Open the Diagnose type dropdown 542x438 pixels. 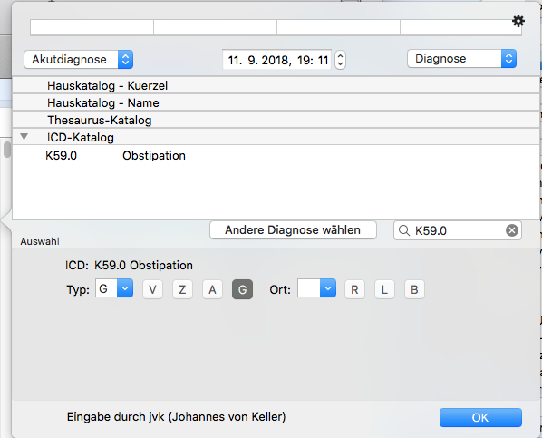point(462,59)
